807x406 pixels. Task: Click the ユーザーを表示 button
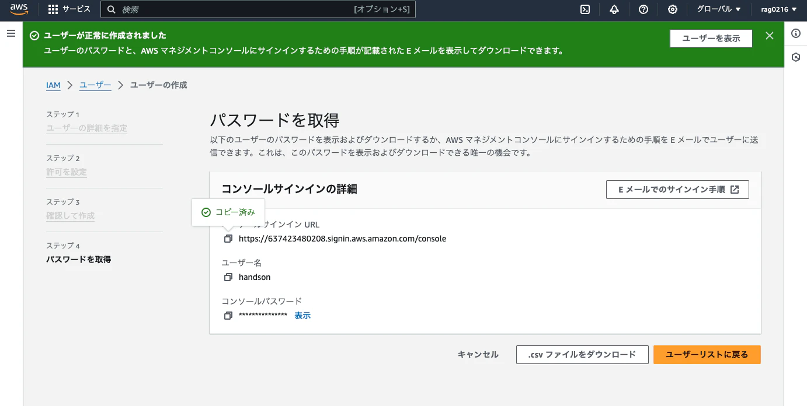711,38
